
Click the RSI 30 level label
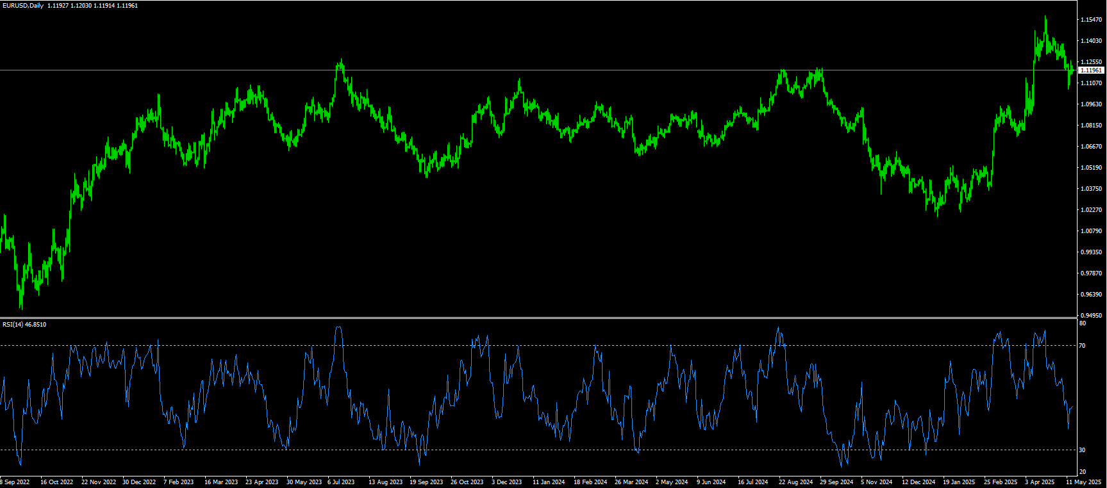(x=1082, y=450)
